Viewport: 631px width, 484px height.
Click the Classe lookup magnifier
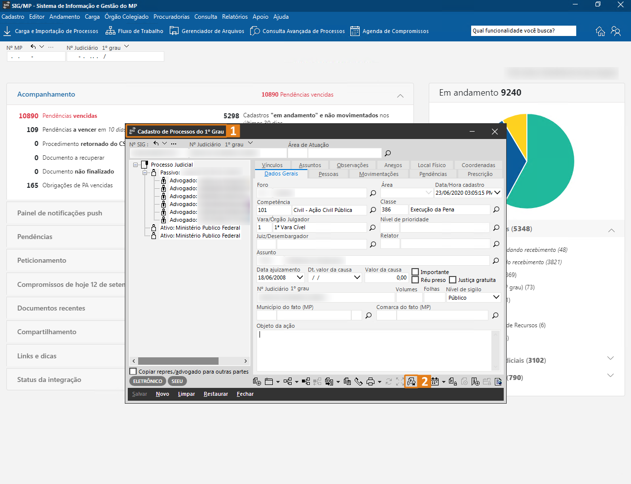(496, 209)
